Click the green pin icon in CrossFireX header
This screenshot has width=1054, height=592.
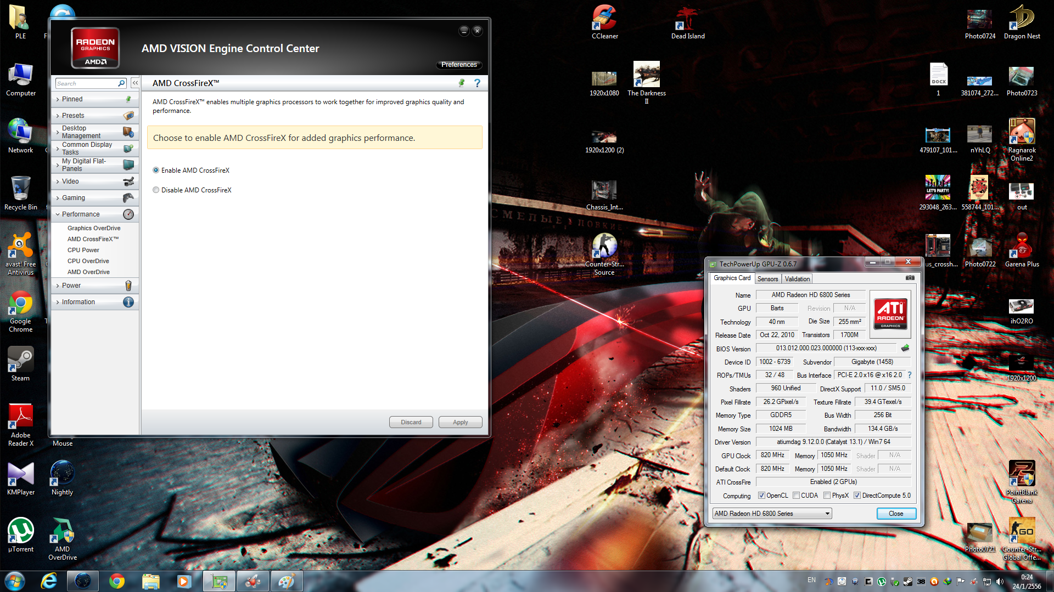pos(462,83)
